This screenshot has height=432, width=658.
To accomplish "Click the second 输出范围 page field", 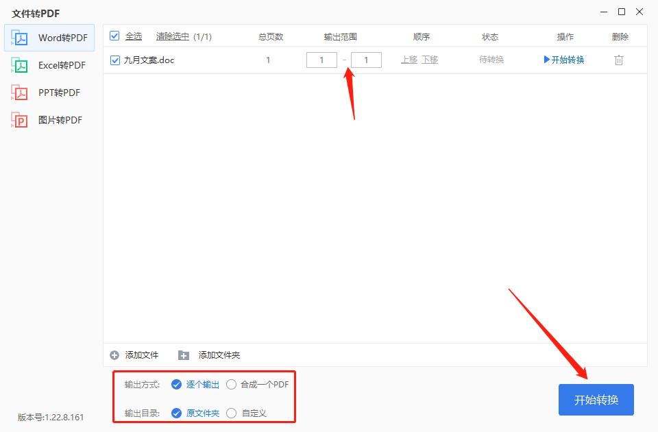I will tap(366, 60).
